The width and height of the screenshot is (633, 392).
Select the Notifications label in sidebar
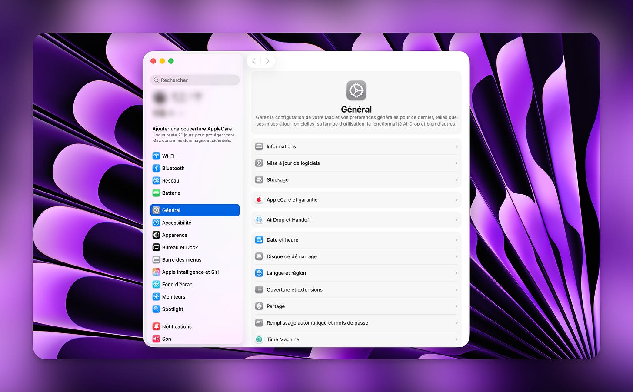[177, 326]
